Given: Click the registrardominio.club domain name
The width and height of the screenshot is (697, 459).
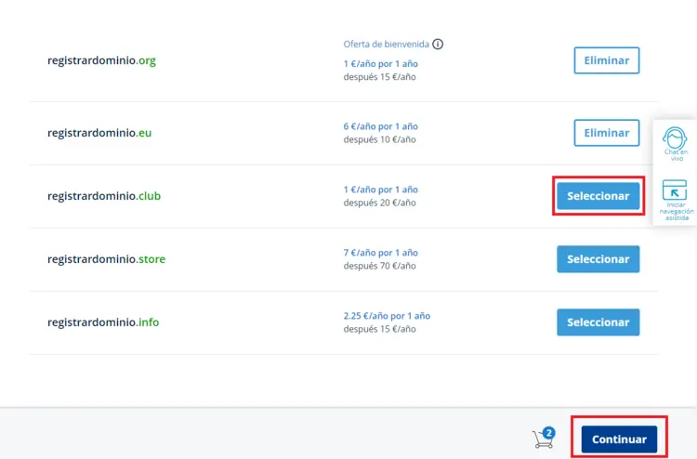Looking at the screenshot, I should (104, 196).
